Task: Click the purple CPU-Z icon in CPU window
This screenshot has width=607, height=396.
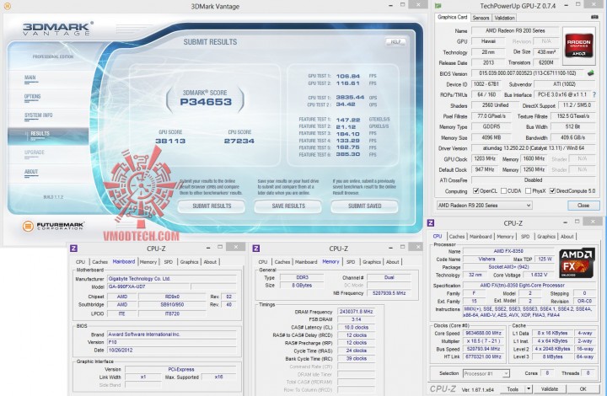Action: [x=431, y=222]
